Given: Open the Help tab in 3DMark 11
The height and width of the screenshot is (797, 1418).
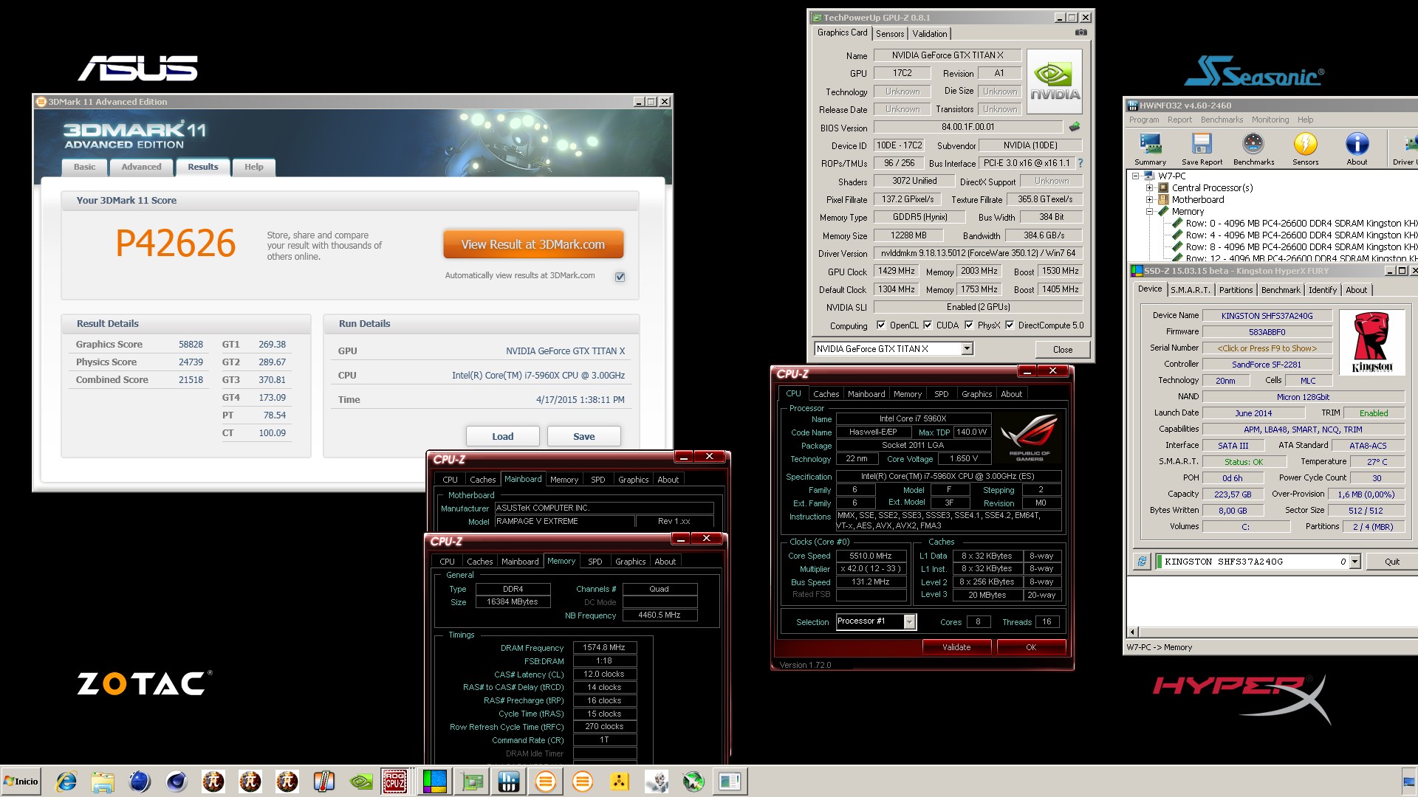Looking at the screenshot, I should pyautogui.click(x=253, y=168).
